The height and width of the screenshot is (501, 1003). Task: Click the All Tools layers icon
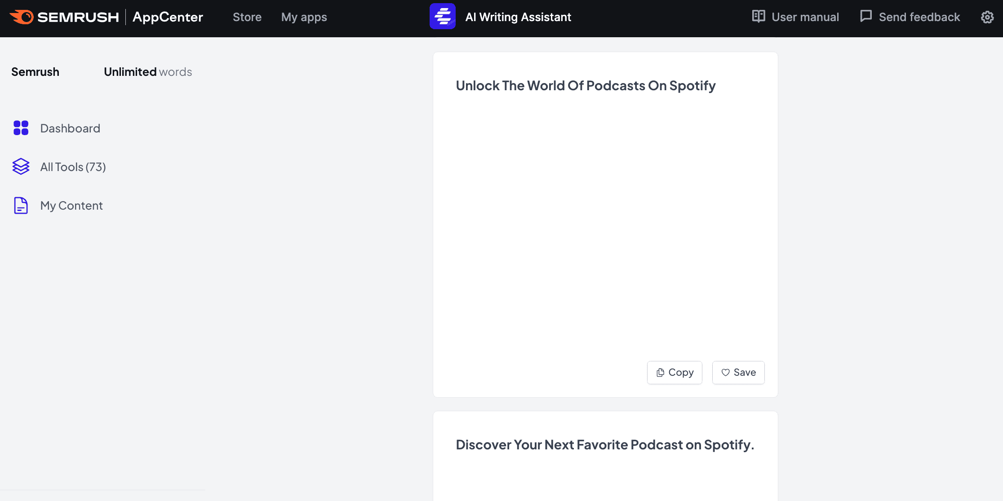point(21,167)
